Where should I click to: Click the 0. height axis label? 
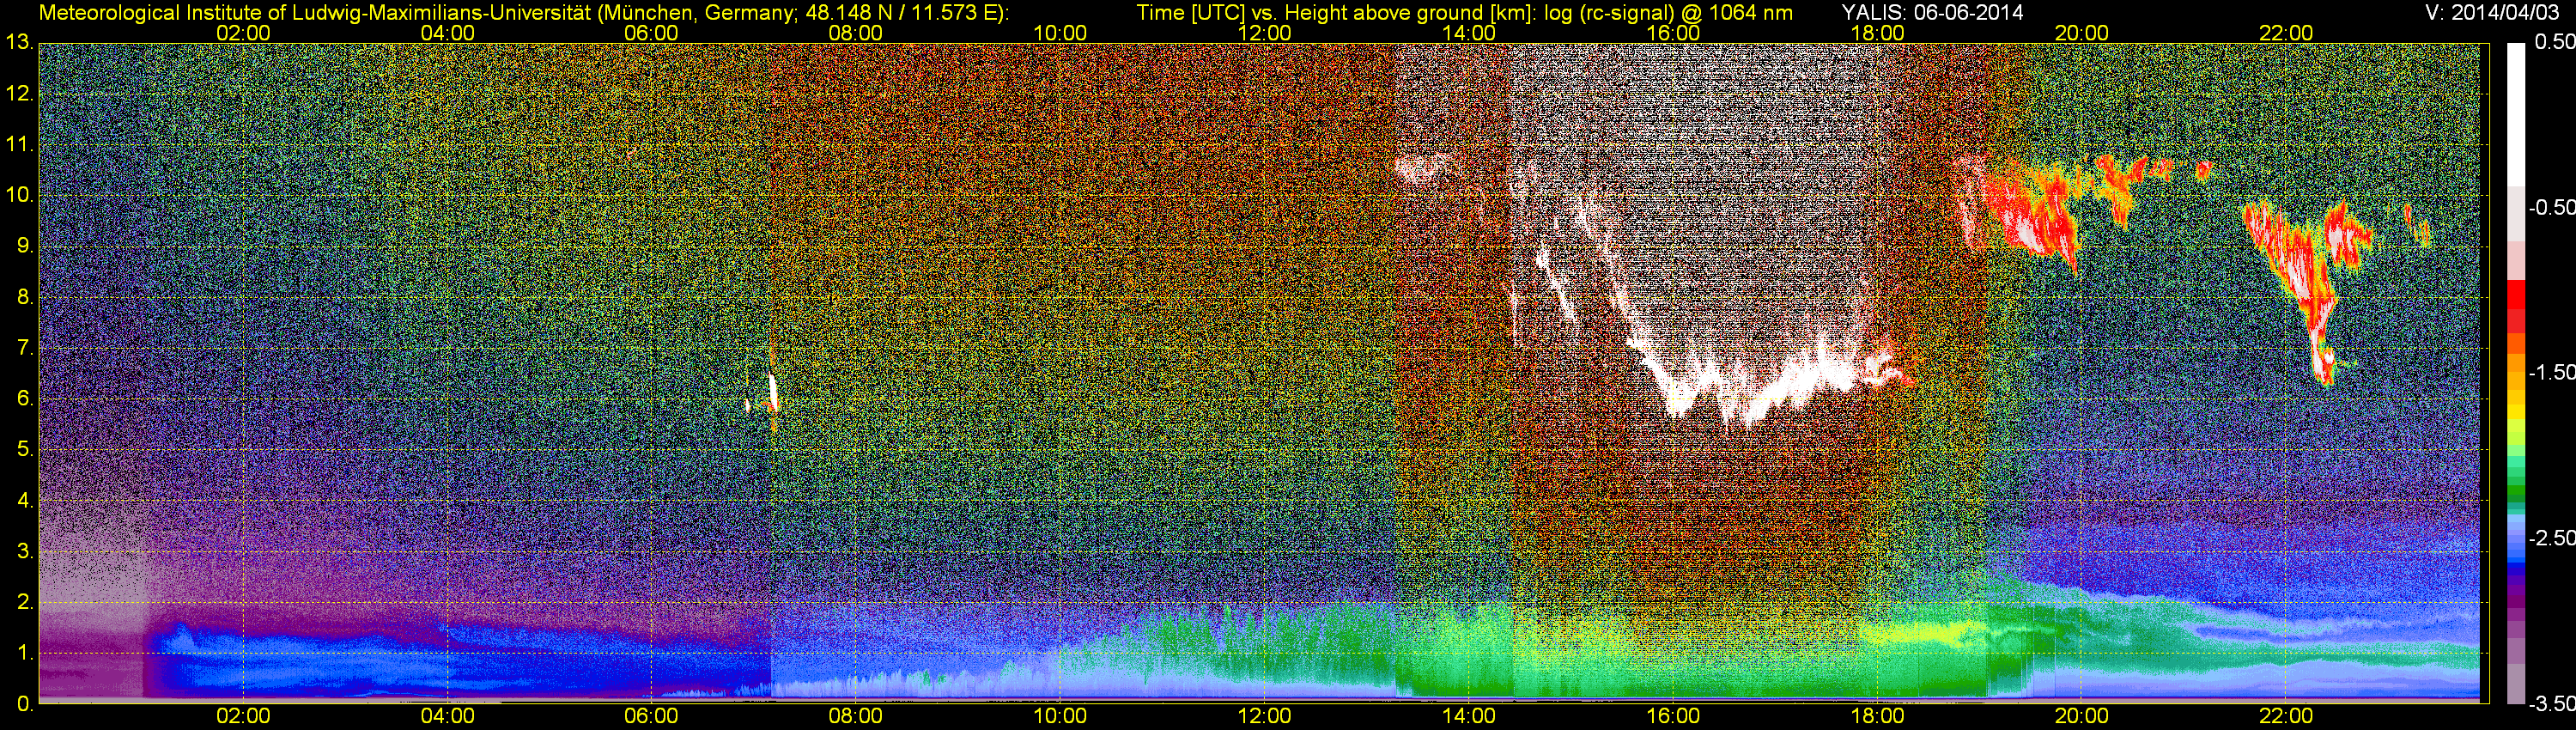(x=25, y=704)
